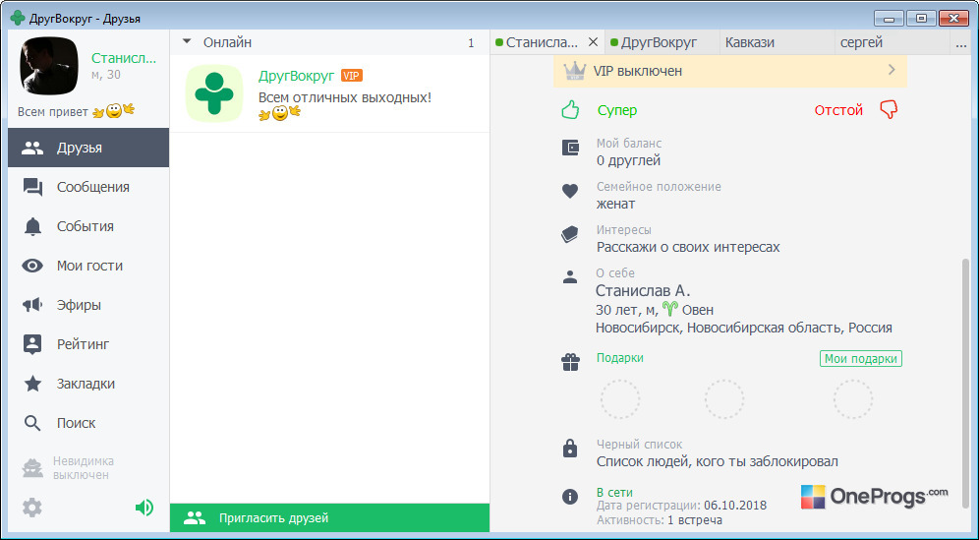Click the 'Всем привет' status text
Viewport: 979px width, 540px height.
(52, 112)
